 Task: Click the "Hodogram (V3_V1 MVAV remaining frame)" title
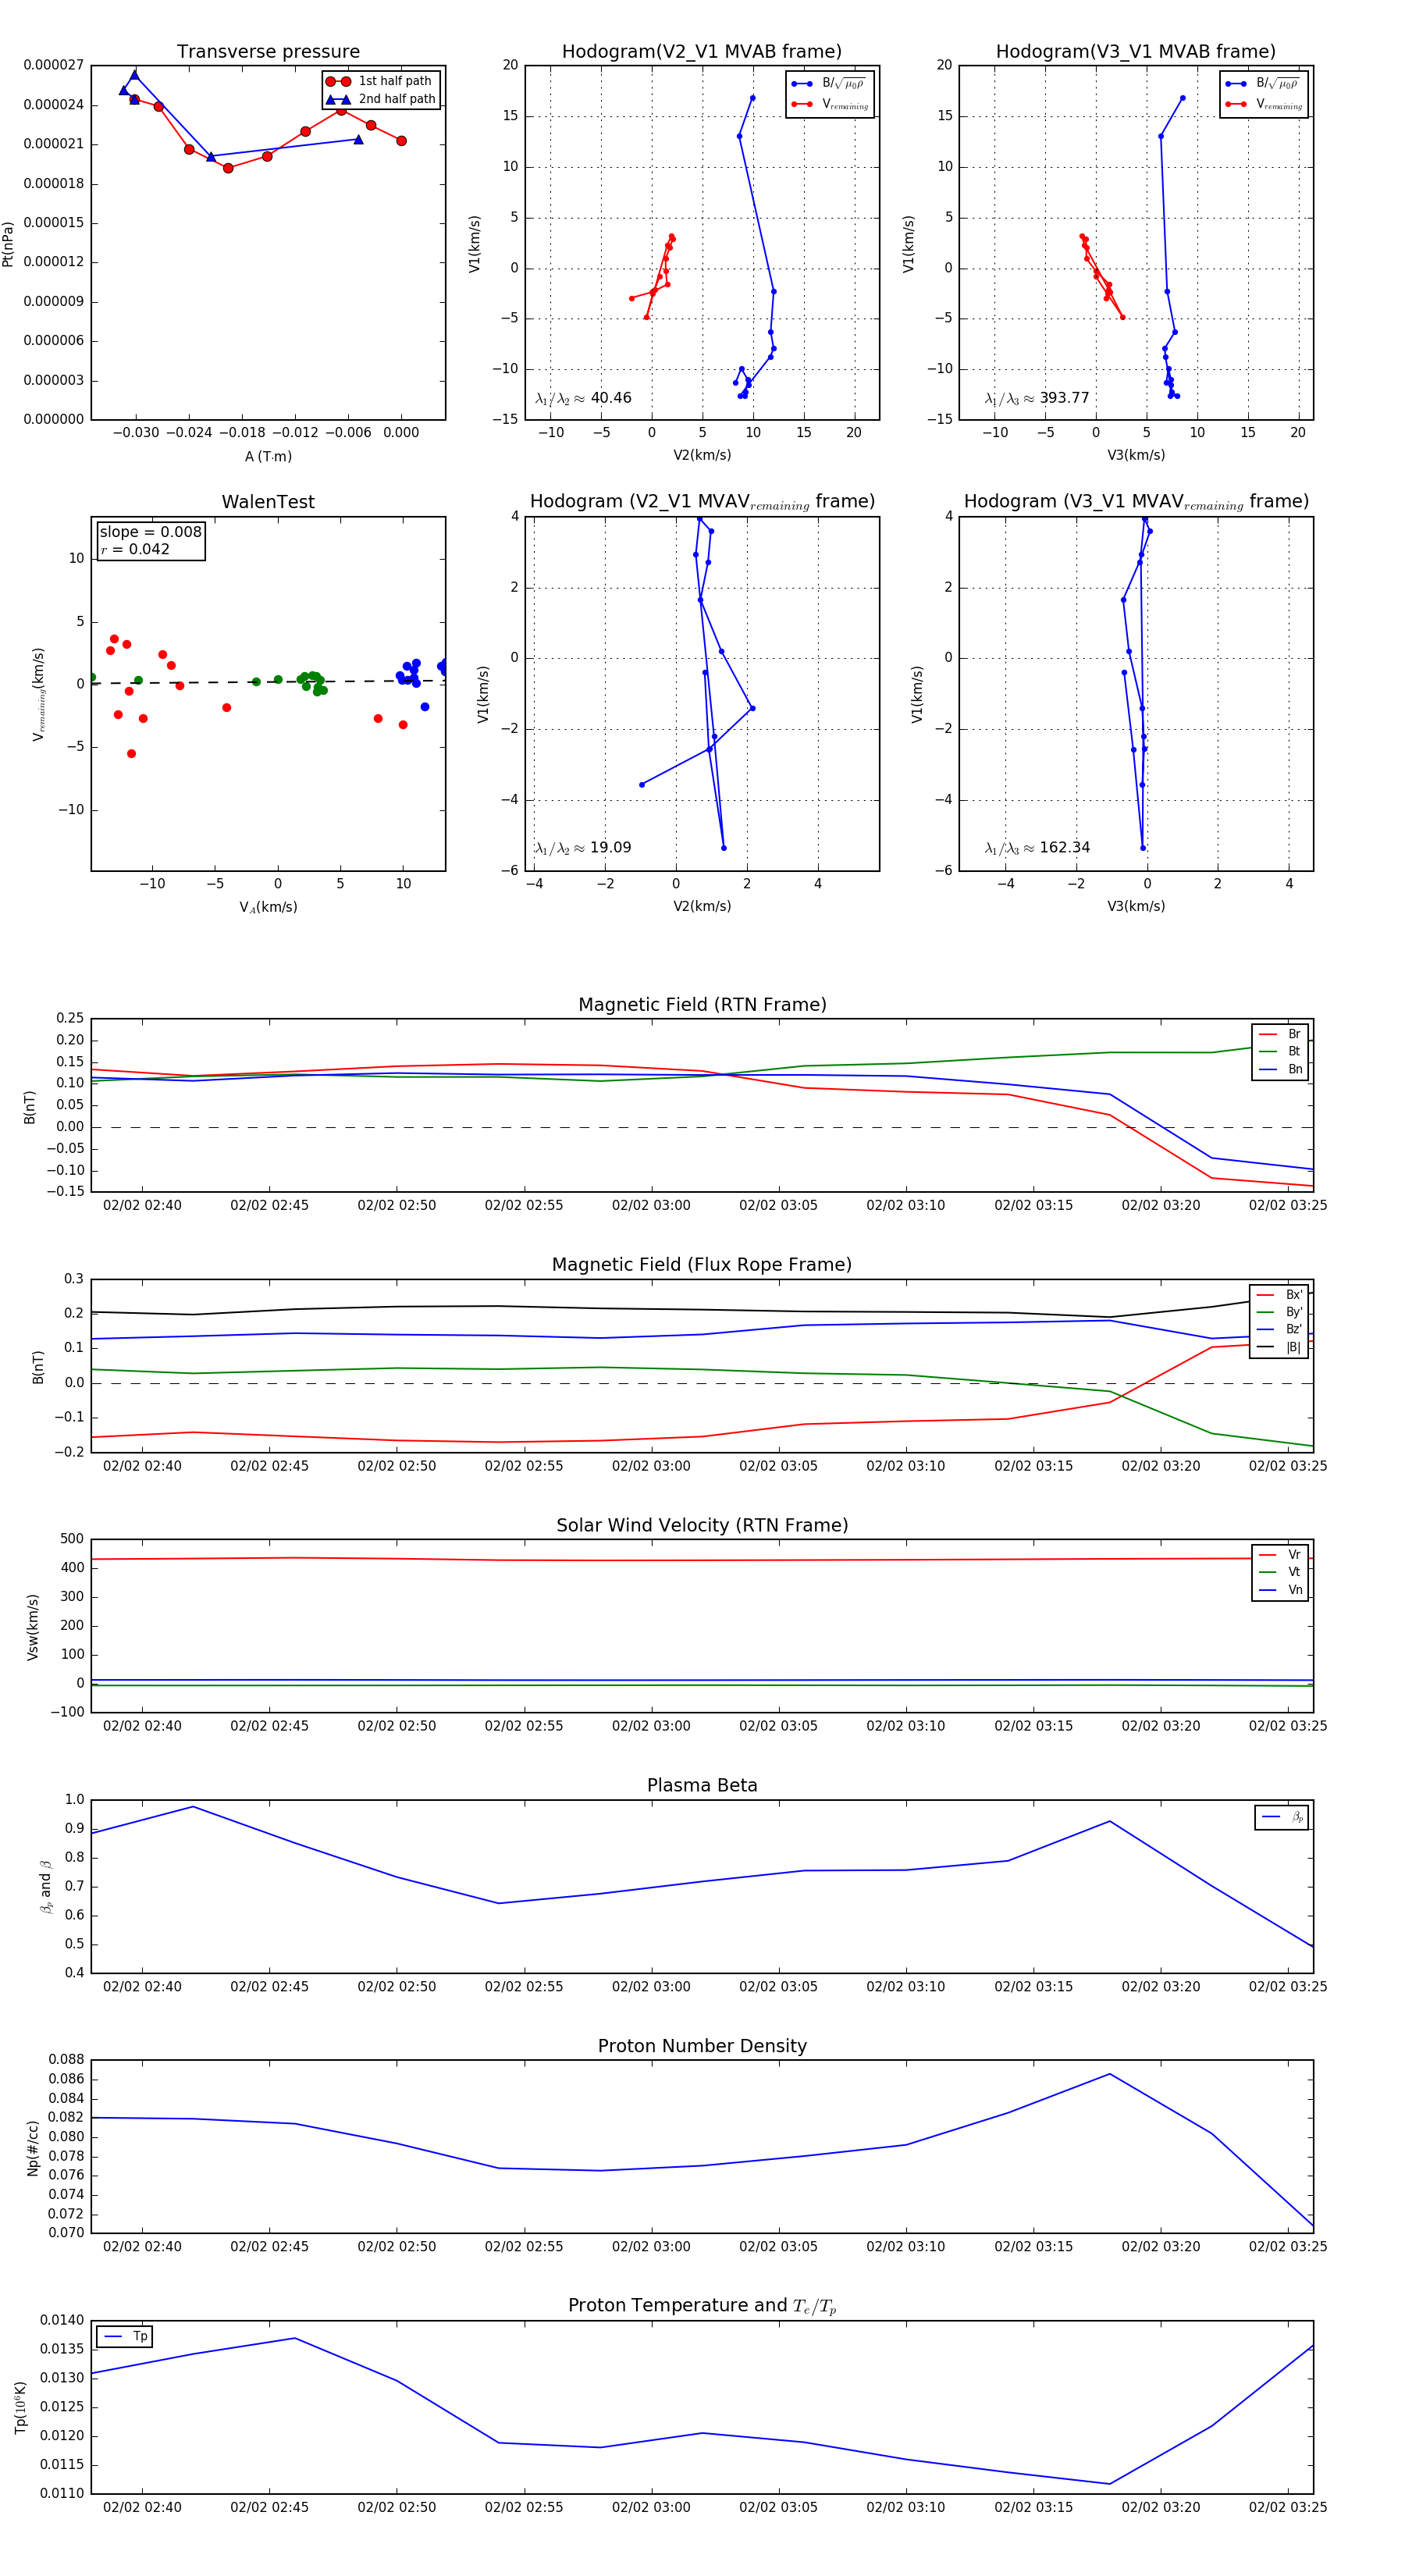pos(1136,502)
